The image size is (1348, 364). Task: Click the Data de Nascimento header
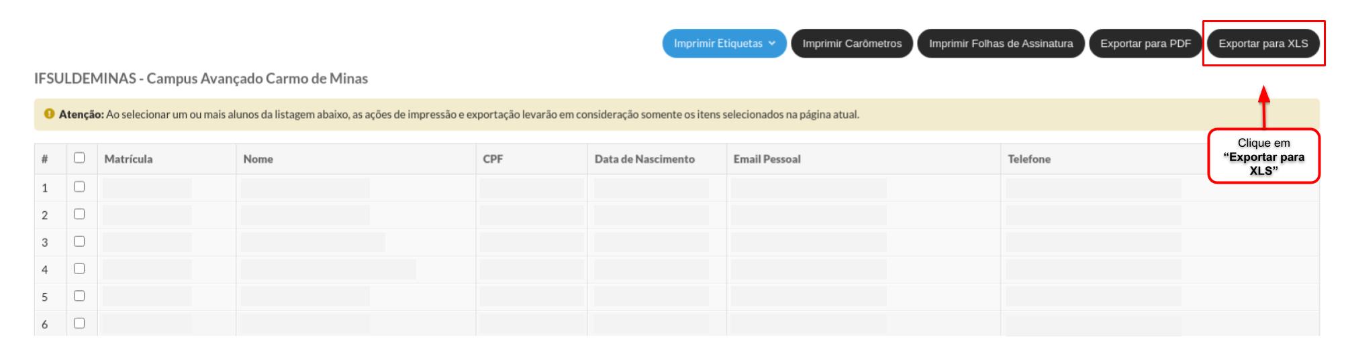(x=644, y=160)
